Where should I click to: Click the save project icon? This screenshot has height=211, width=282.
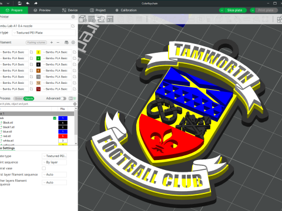(x=19, y=4)
